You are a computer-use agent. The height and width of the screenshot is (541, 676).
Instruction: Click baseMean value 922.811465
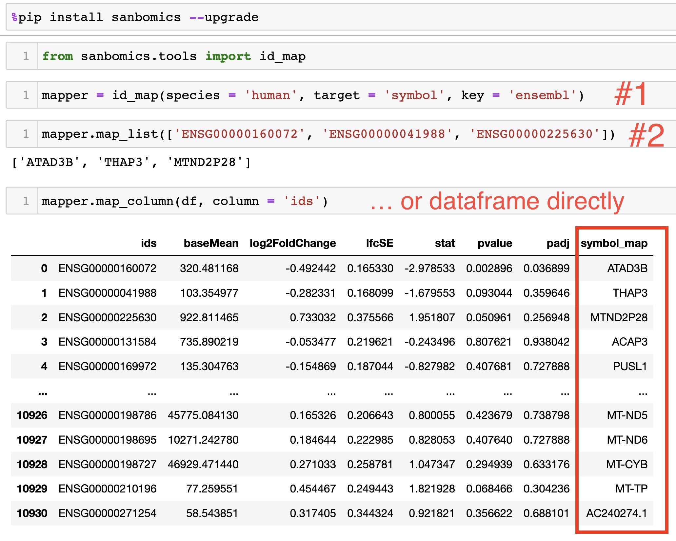pos(209,317)
